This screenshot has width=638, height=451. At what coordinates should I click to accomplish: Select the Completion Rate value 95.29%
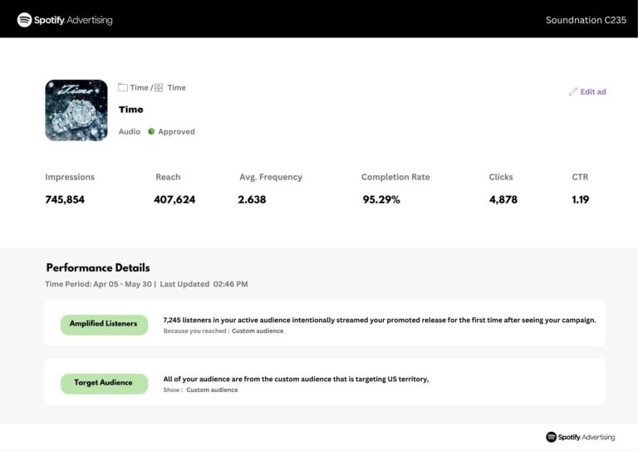point(381,199)
